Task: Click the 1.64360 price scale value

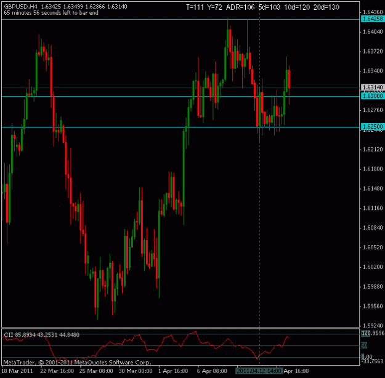Action: [x=373, y=12]
